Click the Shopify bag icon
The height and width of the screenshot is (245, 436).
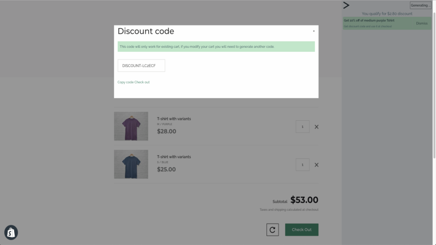pos(11,232)
